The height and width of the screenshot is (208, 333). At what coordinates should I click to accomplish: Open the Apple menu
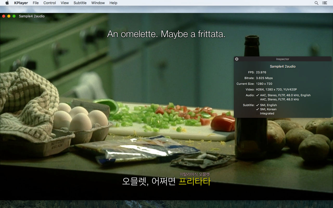[7, 3]
